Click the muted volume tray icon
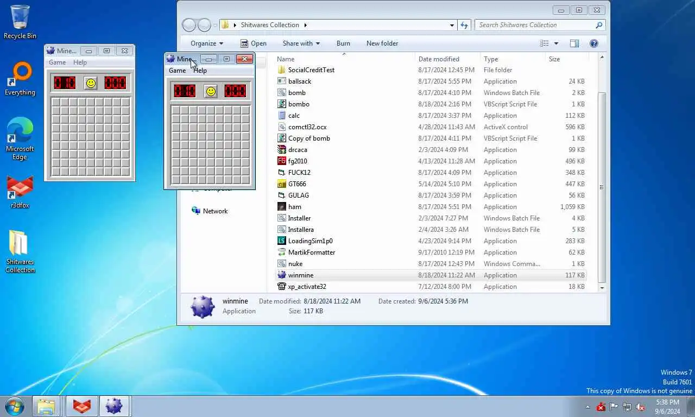The width and height of the screenshot is (695, 417). point(641,407)
